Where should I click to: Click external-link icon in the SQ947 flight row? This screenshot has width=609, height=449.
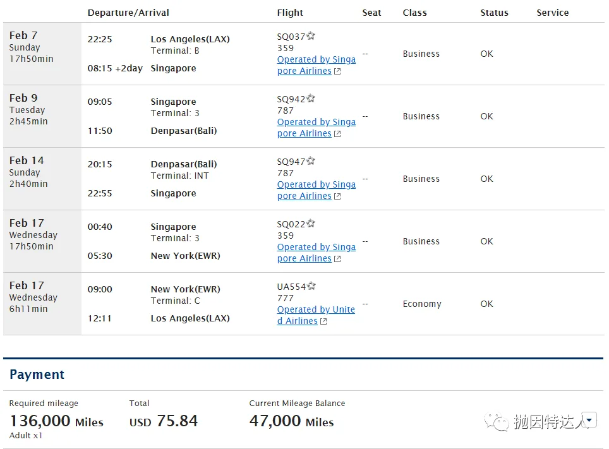[337, 196]
